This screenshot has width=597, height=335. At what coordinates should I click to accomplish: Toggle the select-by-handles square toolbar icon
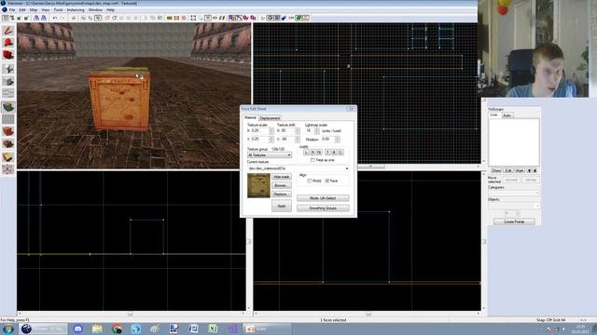(x=193, y=18)
